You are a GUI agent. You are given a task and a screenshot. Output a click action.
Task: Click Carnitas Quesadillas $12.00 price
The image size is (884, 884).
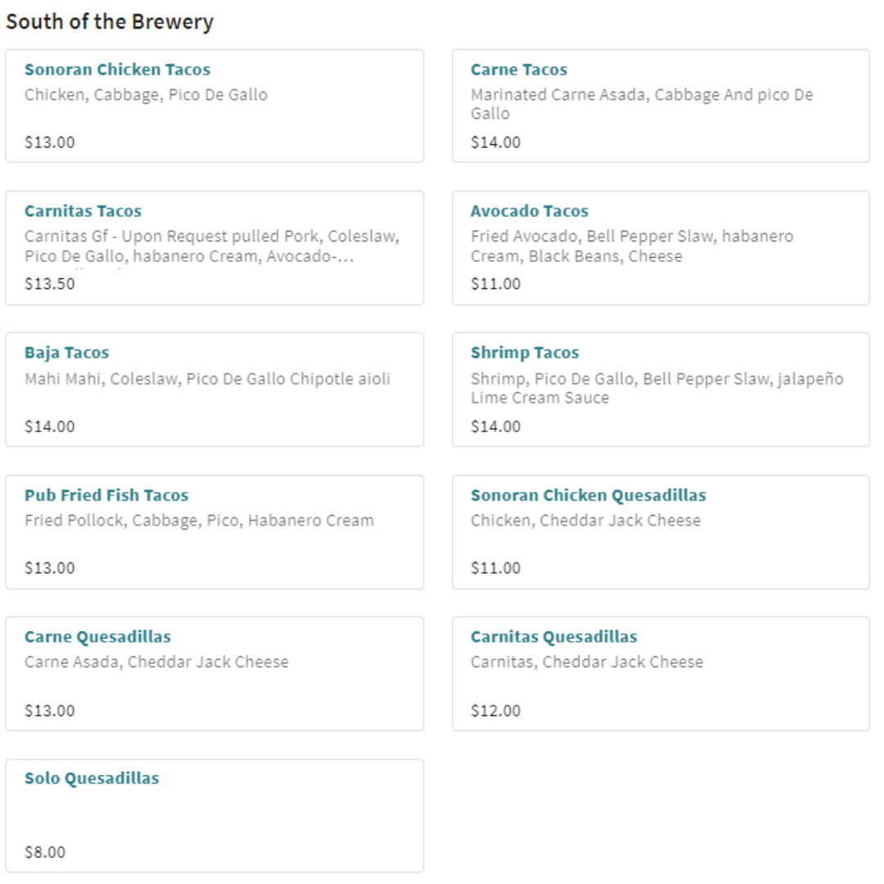495,710
